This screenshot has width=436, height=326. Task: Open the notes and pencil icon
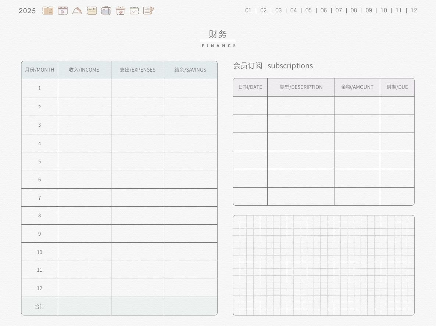(149, 11)
